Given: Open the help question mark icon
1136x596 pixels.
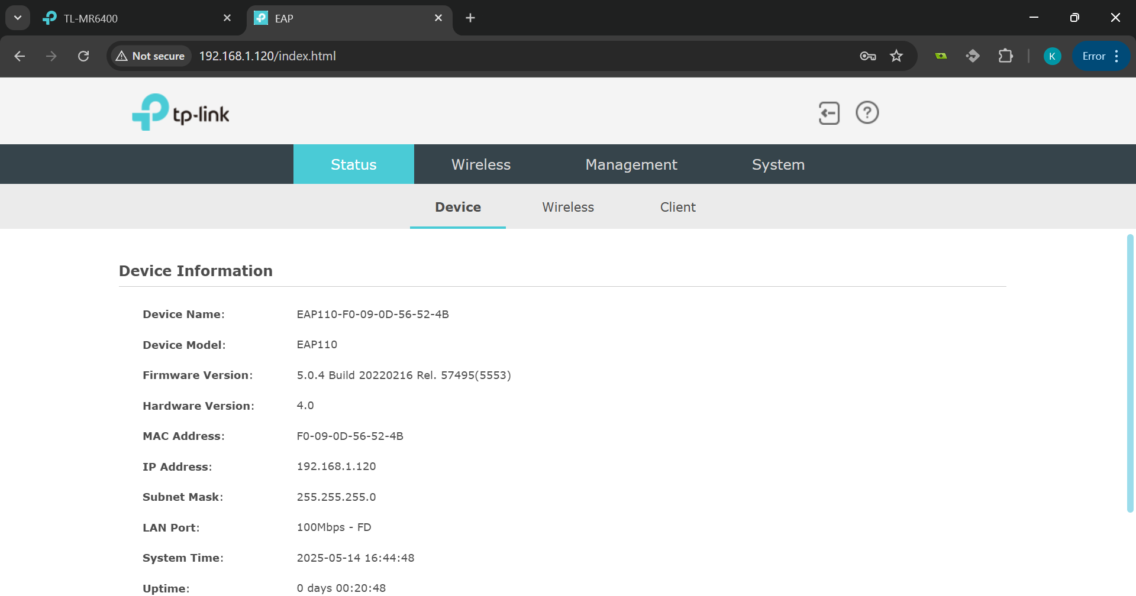Looking at the screenshot, I should click(x=867, y=112).
